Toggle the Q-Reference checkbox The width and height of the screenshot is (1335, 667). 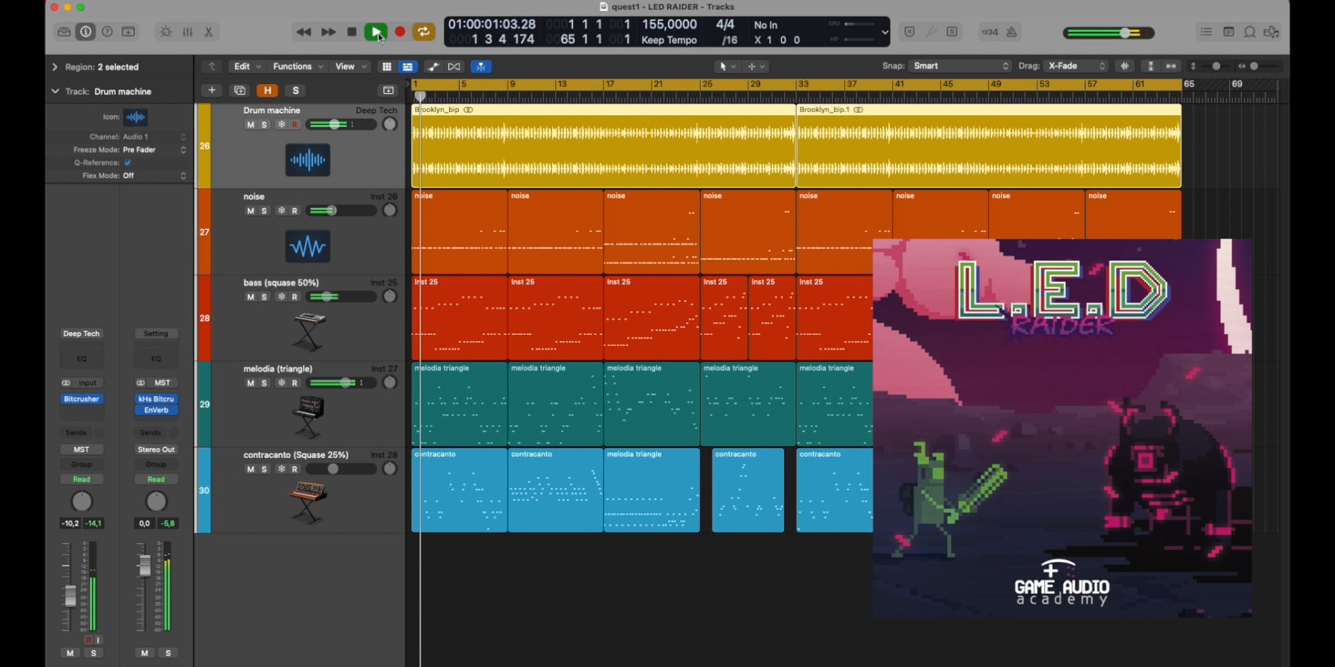click(128, 163)
